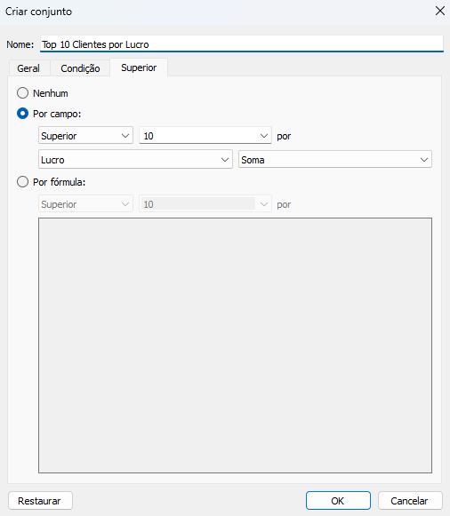Open the Soma aggregation dropdown

coord(335,160)
